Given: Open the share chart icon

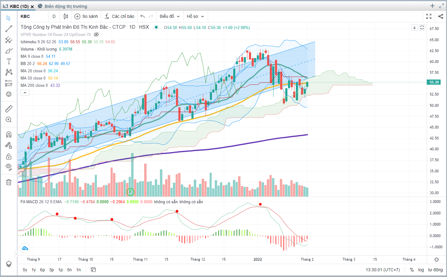Looking at the screenshot, I should pos(440,16).
